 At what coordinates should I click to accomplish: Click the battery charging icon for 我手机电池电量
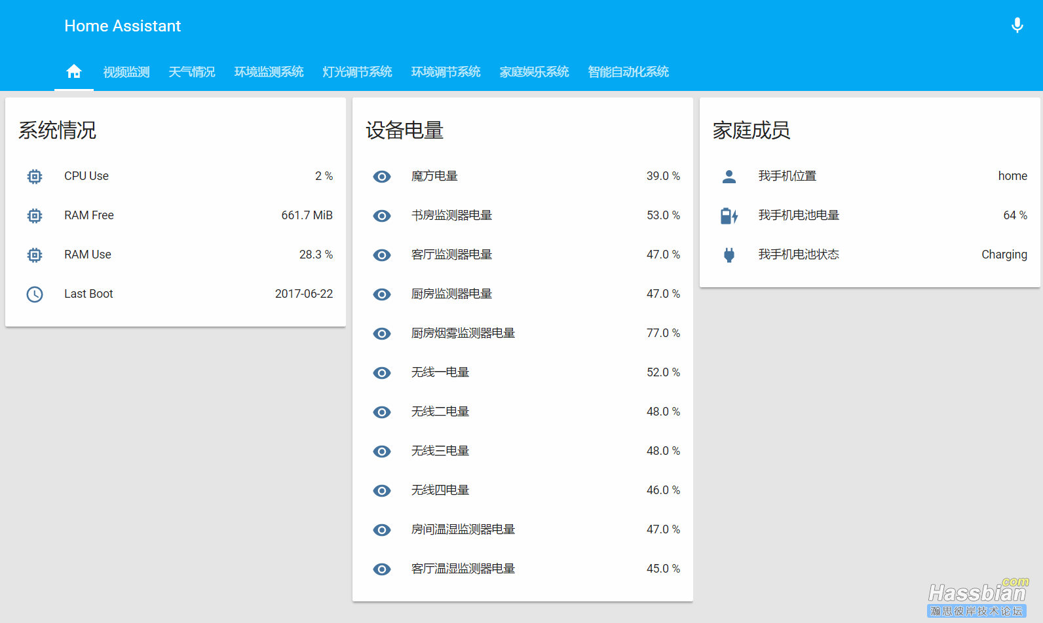point(729,215)
